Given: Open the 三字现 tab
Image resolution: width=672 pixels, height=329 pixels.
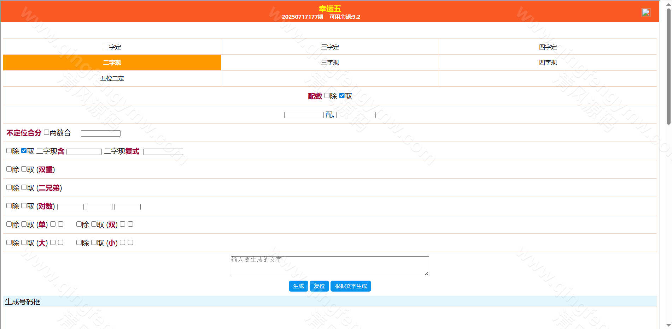Looking at the screenshot, I should coord(330,63).
